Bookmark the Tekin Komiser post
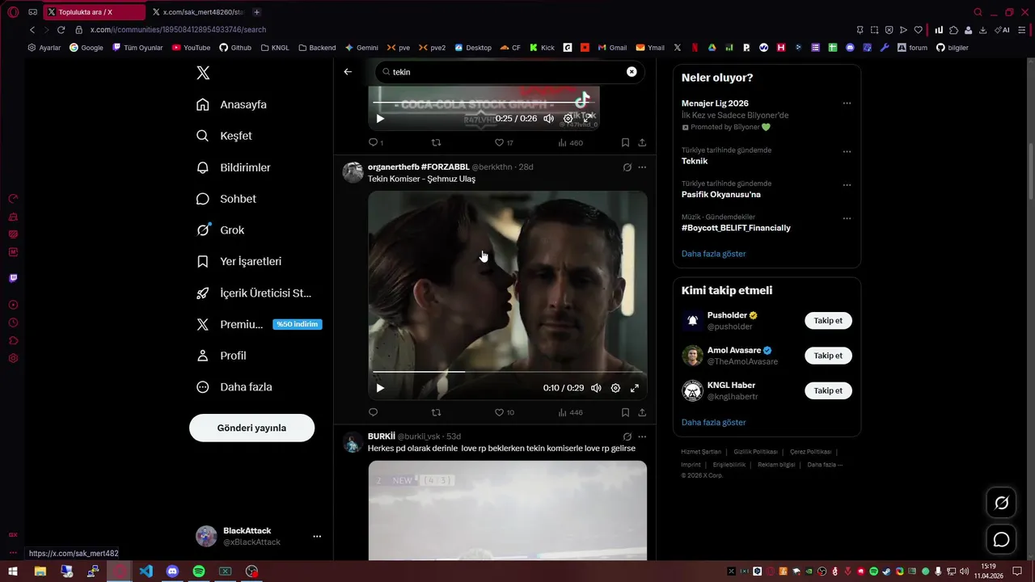This screenshot has height=582, width=1035. click(x=625, y=412)
